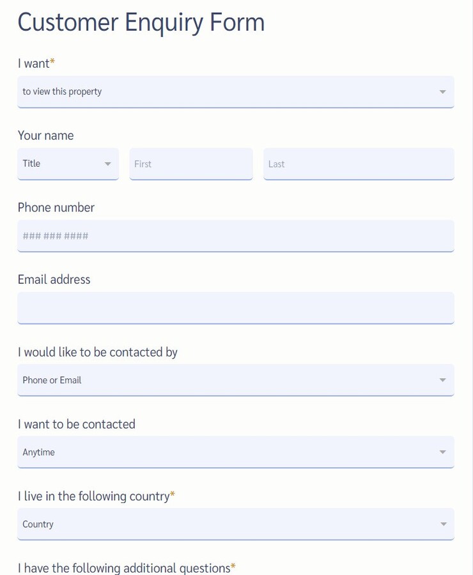Click the 'Customer Enquiry Form' heading
473x575 pixels.
(x=141, y=22)
